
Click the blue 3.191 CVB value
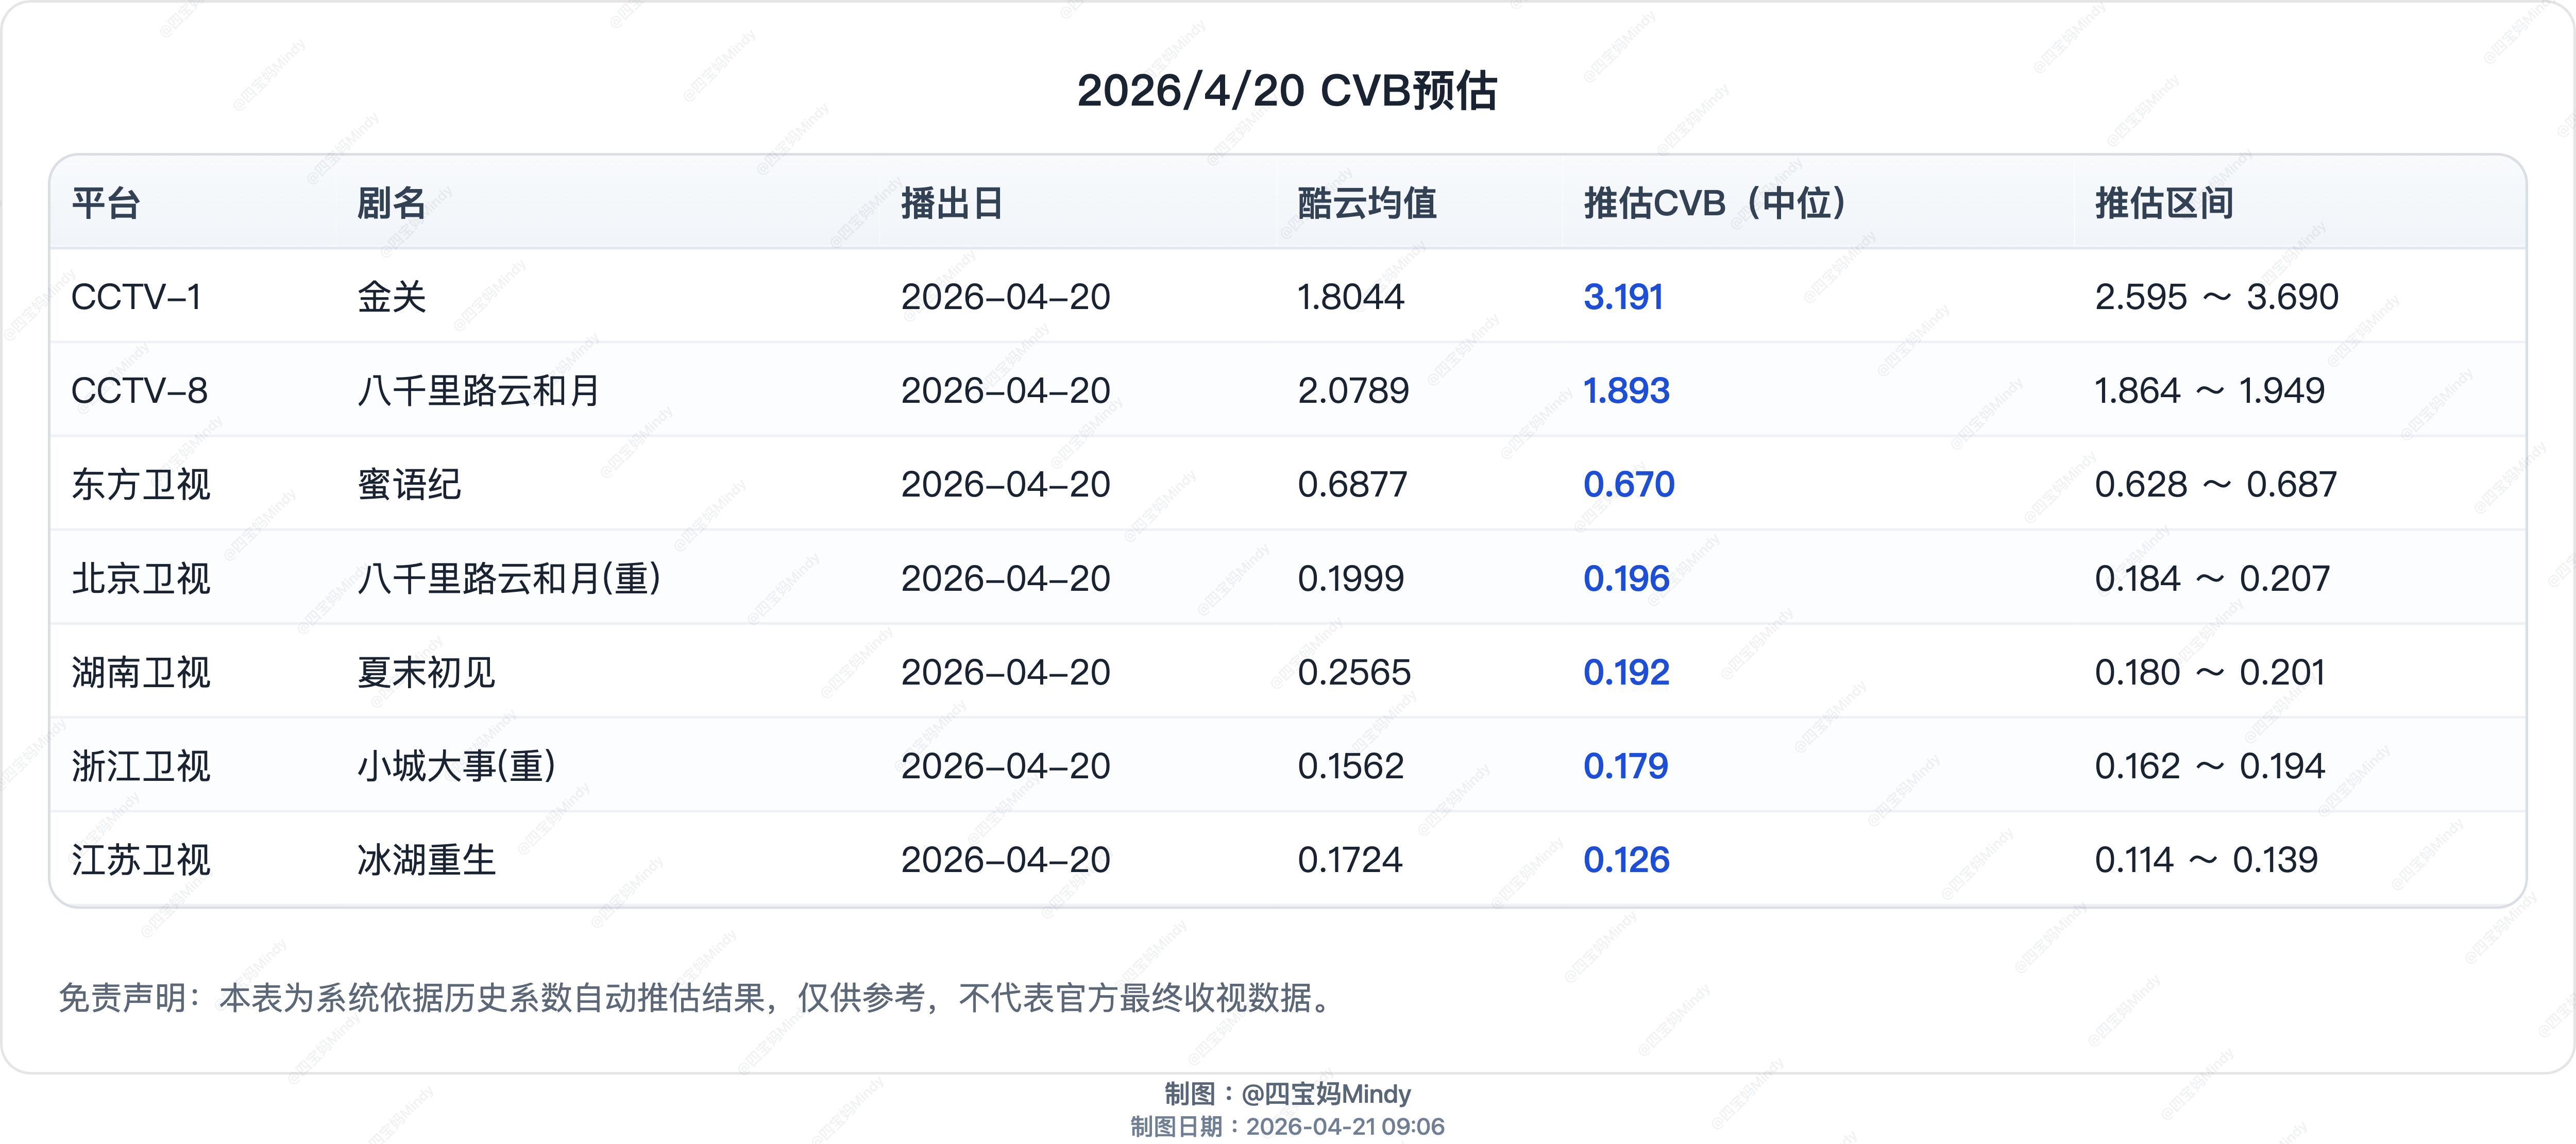(x=1622, y=297)
